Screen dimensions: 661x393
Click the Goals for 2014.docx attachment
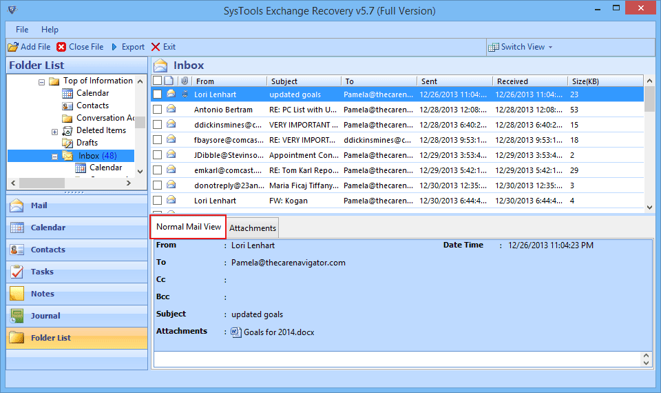click(x=273, y=332)
